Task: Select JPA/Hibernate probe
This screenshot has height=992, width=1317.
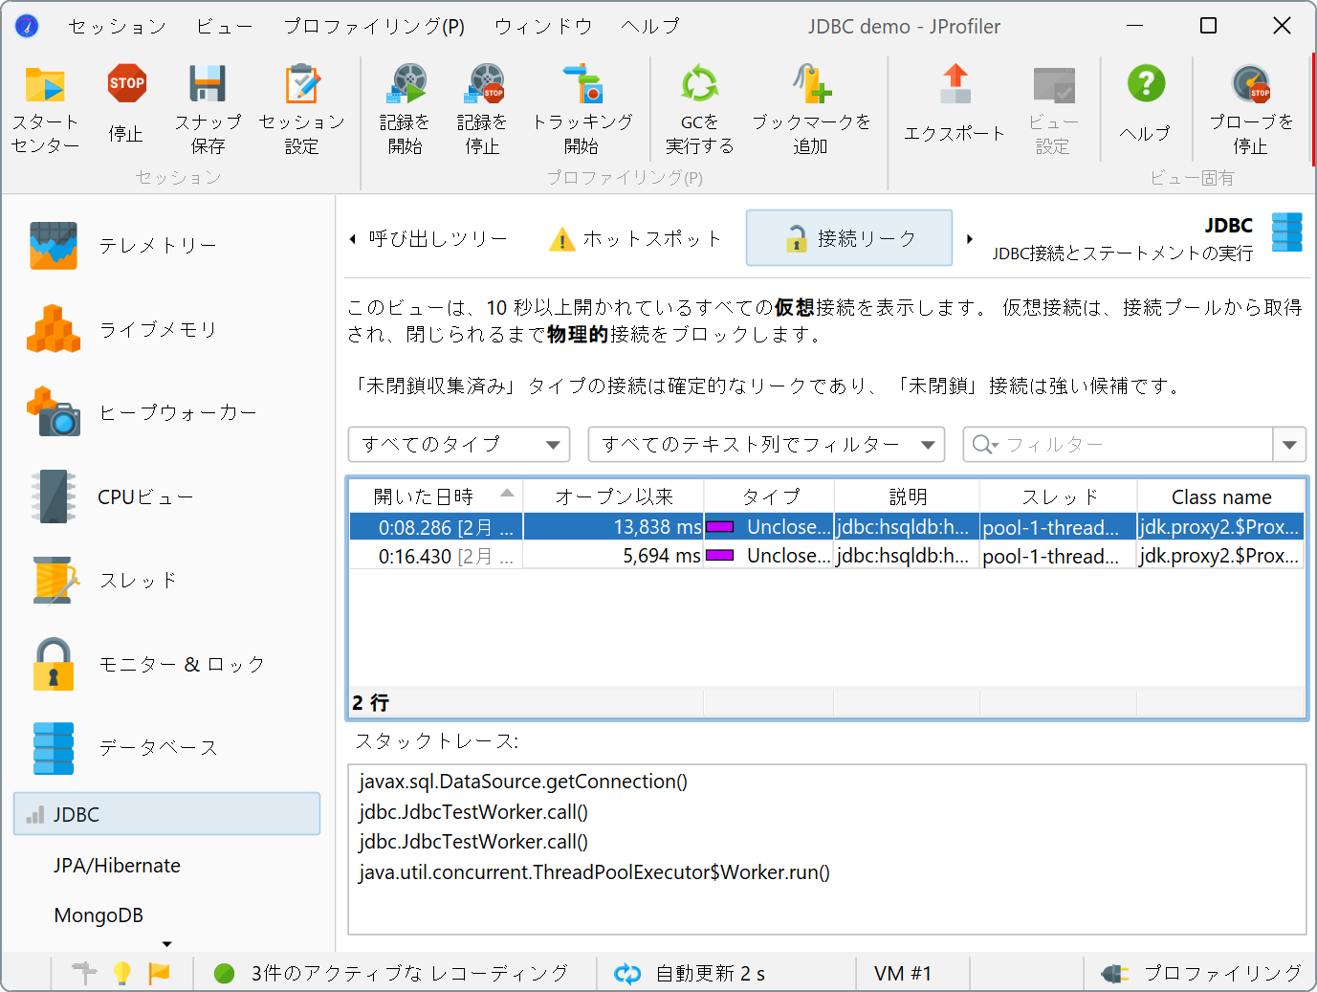Action: (x=117, y=865)
